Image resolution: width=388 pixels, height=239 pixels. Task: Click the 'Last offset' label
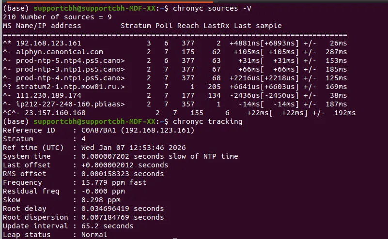coord(27,165)
